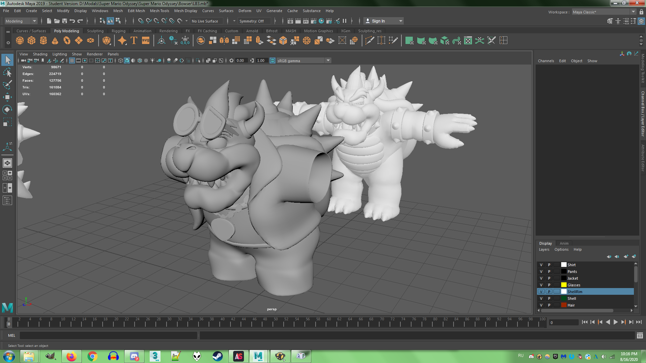Viewport: 646px width, 363px height.
Task: Click the Steam icon in taskbar
Action: [x=217, y=356]
